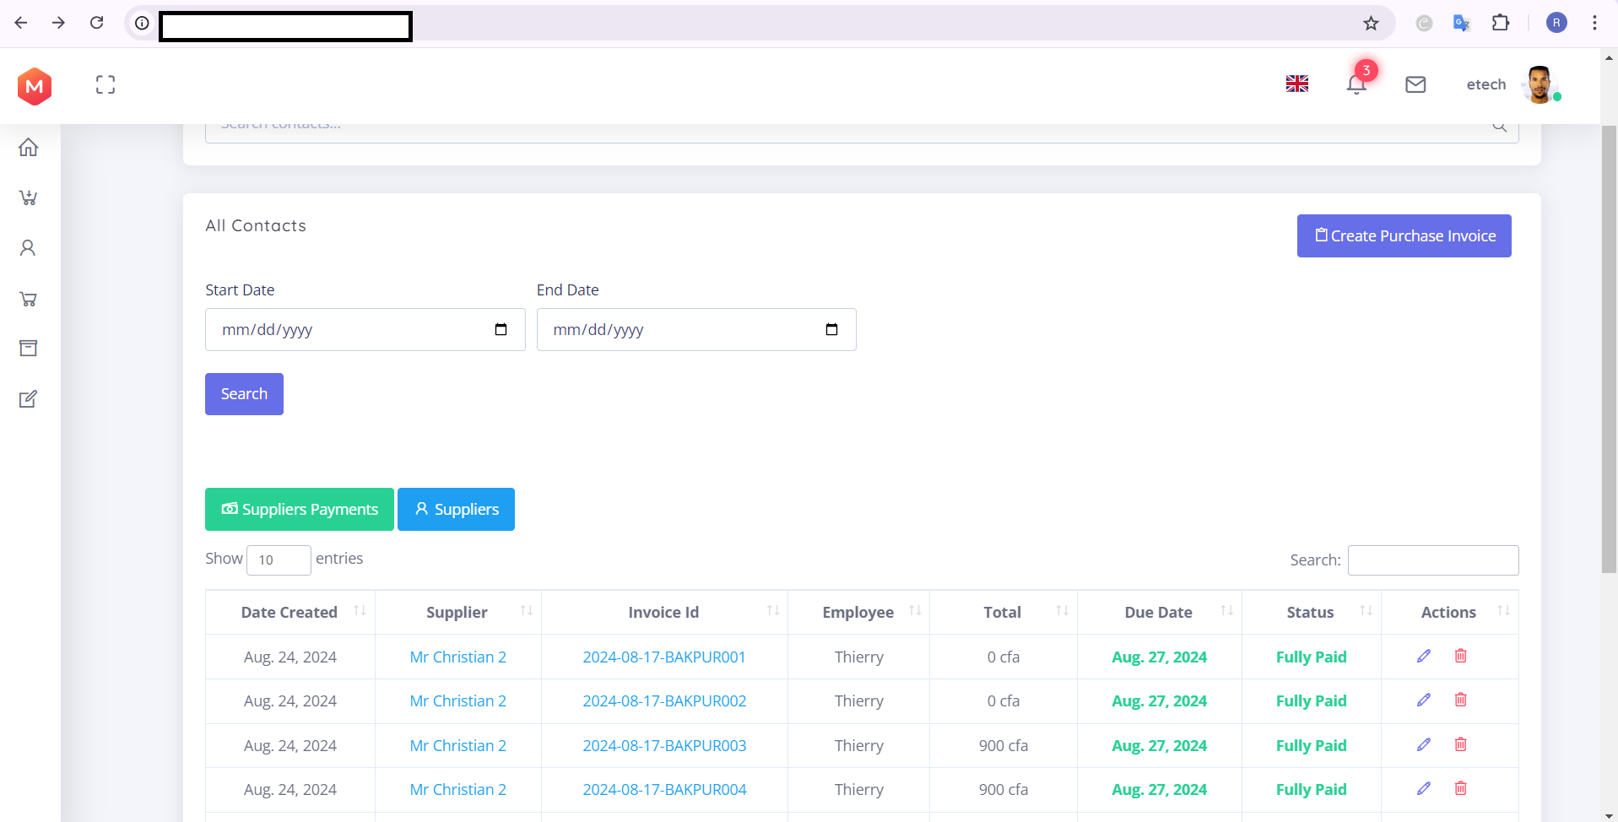Open the notifications bell icon
1618x822 pixels.
coord(1356,84)
